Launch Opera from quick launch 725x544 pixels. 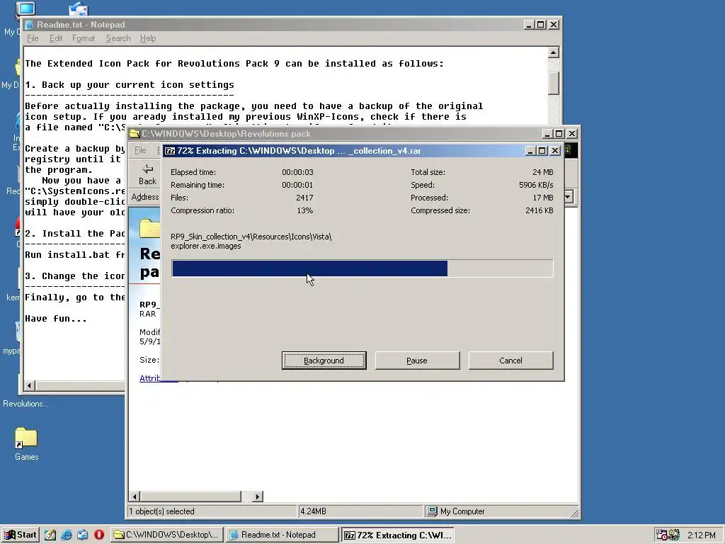tap(99, 535)
